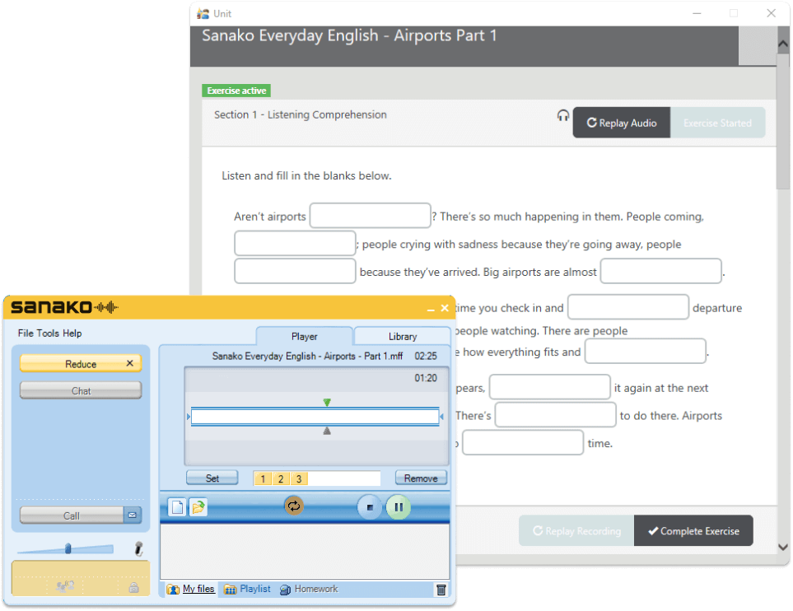This screenshot has height=611, width=793.
Task: Select bookmark 2 in the player
Action: point(280,478)
